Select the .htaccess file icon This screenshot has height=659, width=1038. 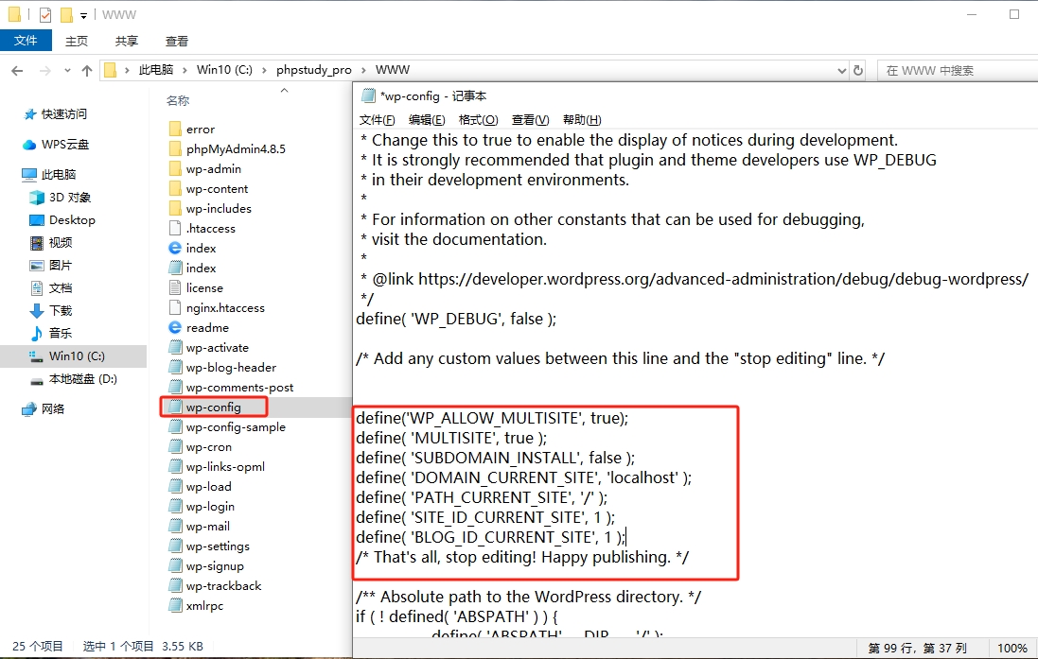click(x=175, y=228)
